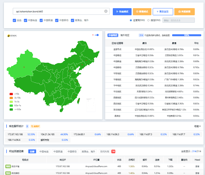Click the lightning bolt icon above the map
This screenshot has height=175, width=205.
pyautogui.click(x=93, y=35)
